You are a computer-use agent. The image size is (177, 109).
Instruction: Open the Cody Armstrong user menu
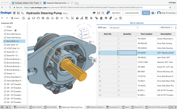tap(167, 13)
